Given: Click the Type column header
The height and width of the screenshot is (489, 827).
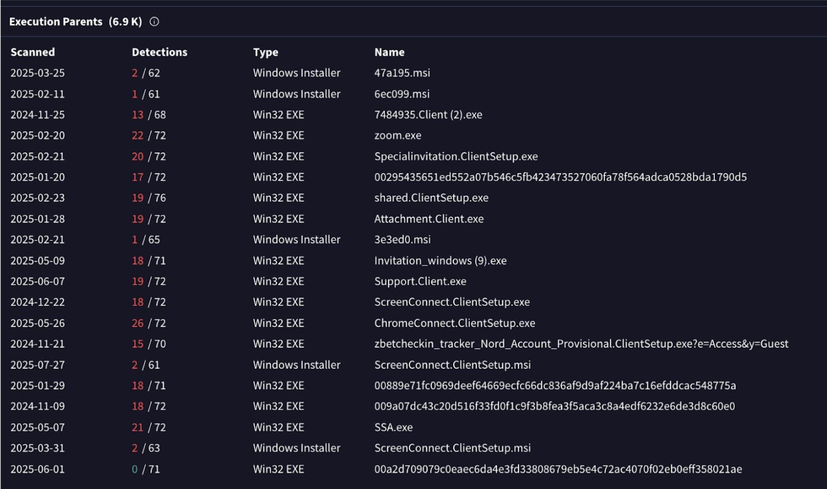Looking at the screenshot, I should point(266,52).
